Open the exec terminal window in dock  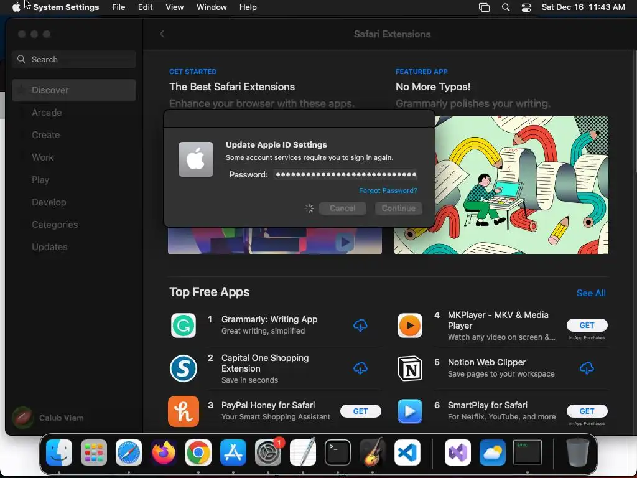coord(528,452)
